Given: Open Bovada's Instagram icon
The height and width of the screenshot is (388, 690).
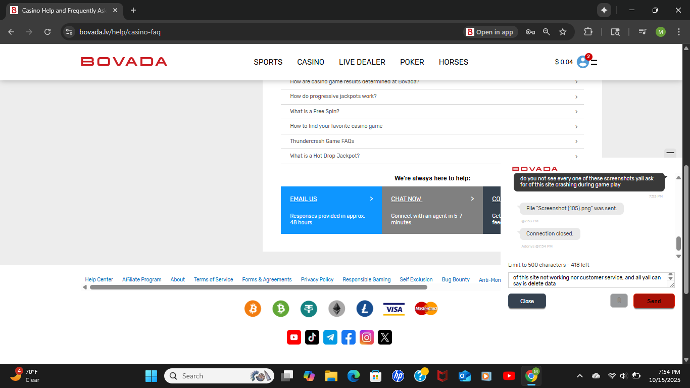Looking at the screenshot, I should click(x=367, y=337).
